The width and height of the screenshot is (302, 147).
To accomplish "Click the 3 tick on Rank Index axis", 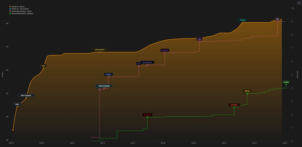I will click(292, 102).
